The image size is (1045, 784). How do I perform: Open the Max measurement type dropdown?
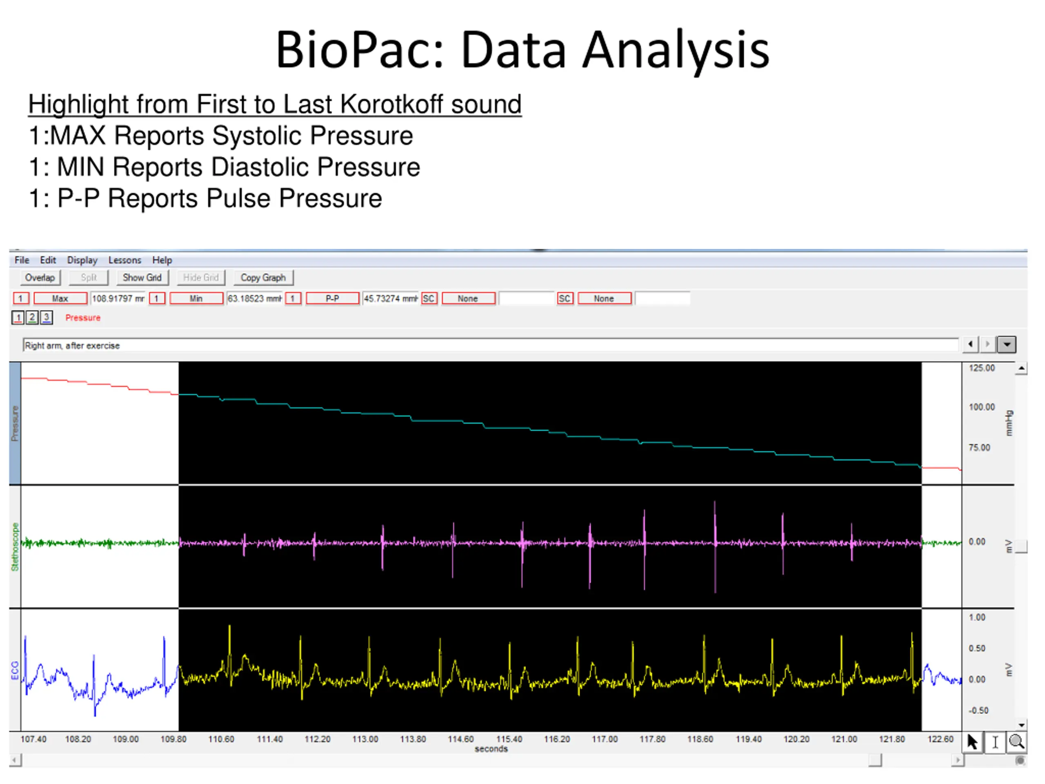coord(60,298)
